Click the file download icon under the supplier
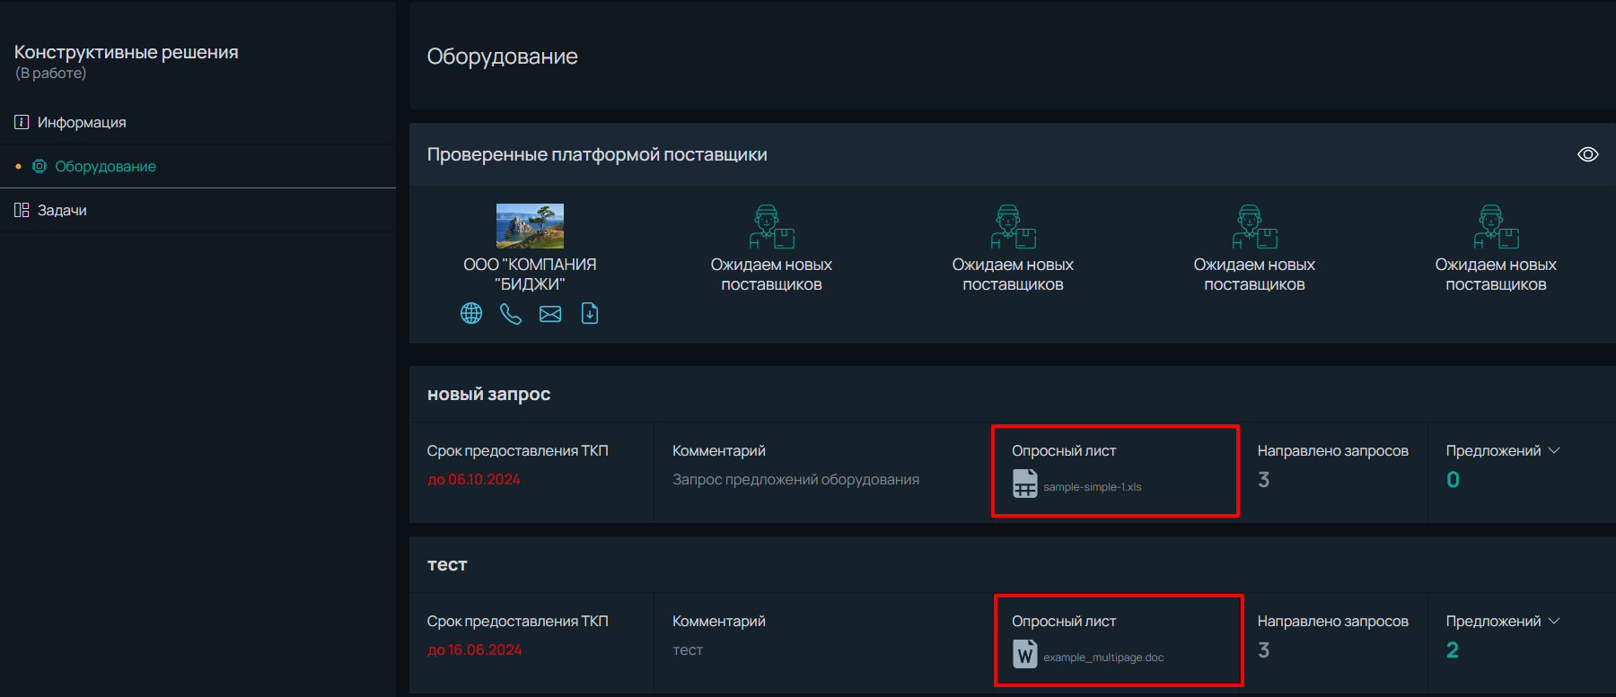The image size is (1616, 697). [590, 313]
